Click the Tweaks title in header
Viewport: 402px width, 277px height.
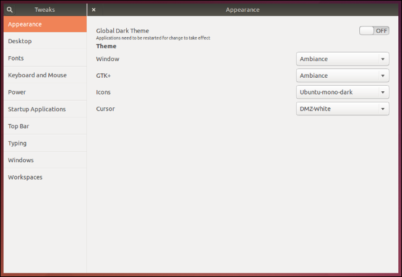45,10
